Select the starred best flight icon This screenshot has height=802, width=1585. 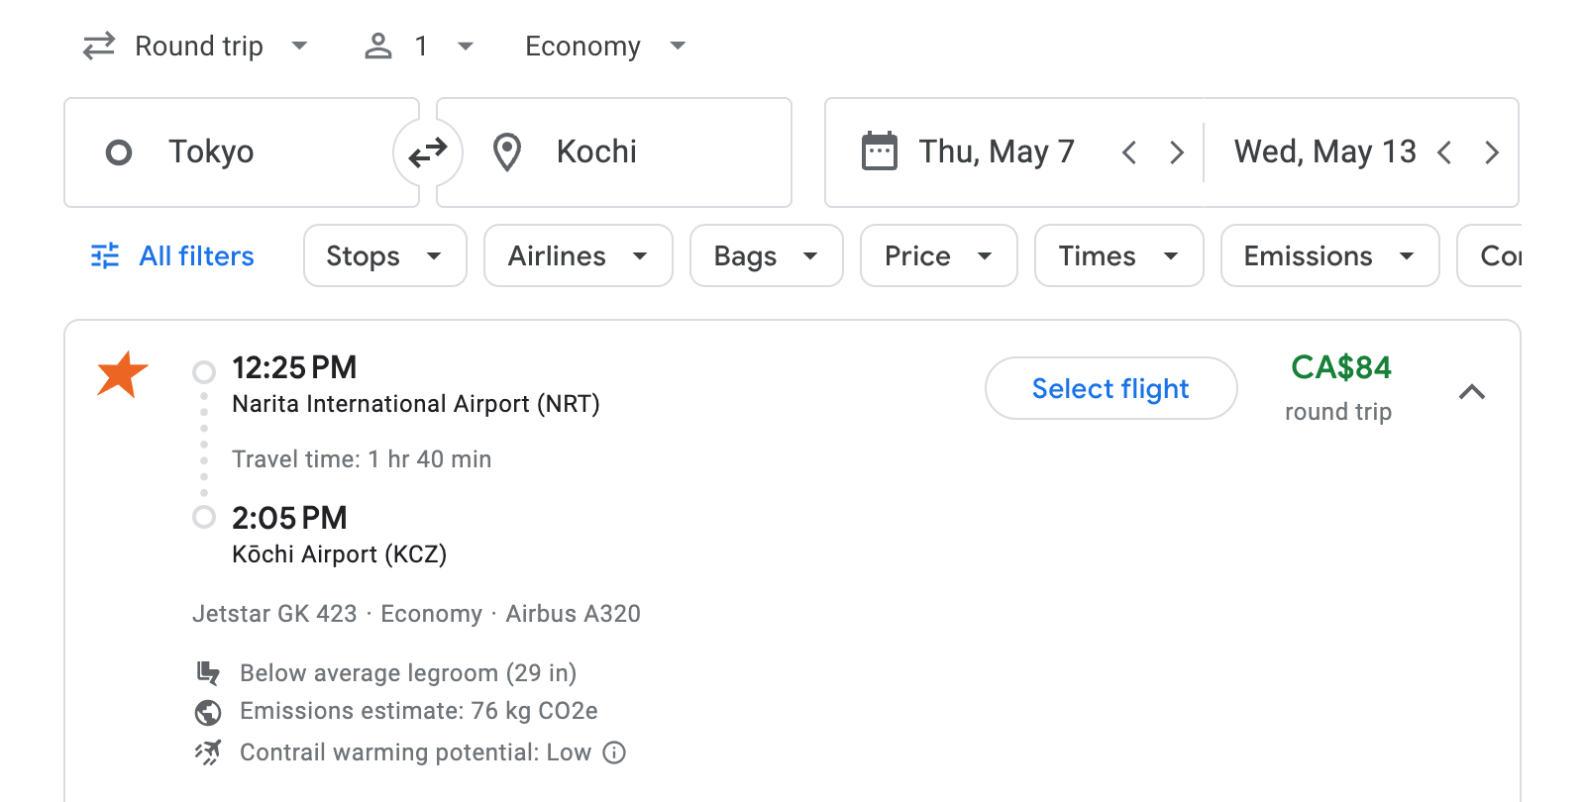(119, 374)
